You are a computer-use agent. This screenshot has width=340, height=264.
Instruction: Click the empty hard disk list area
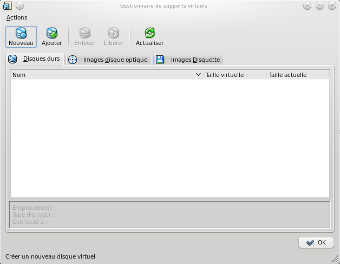click(x=169, y=138)
